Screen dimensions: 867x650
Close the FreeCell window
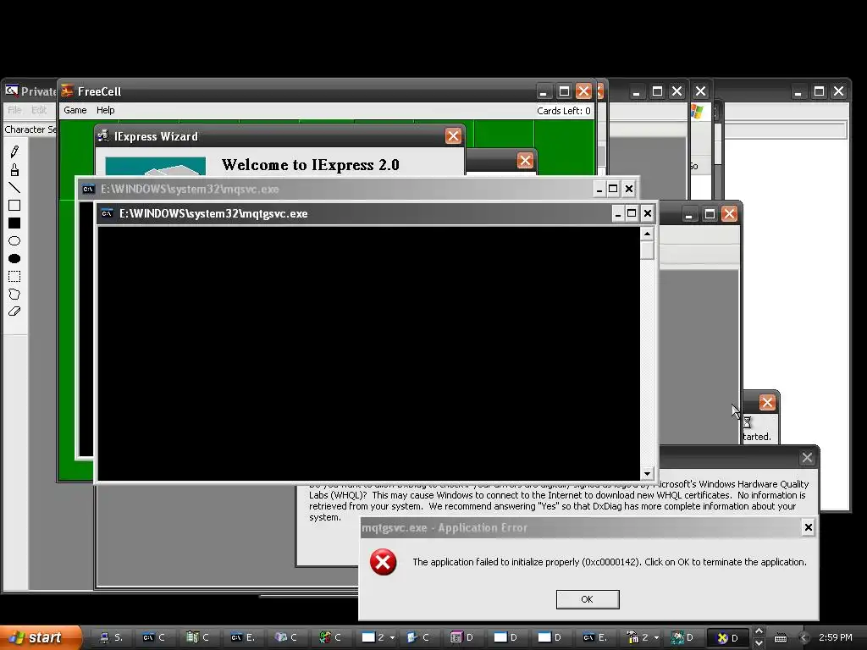[x=583, y=91]
